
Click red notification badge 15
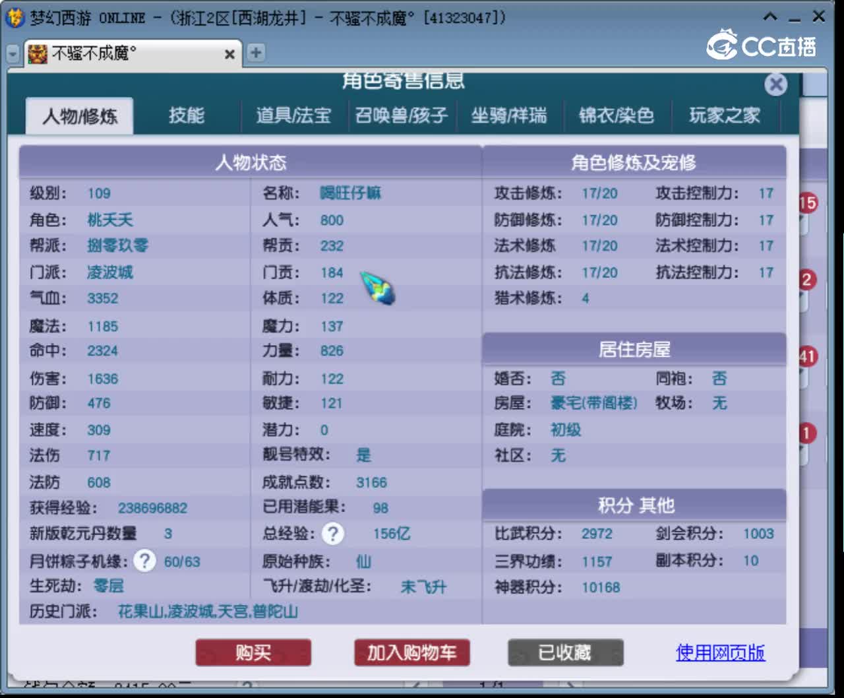coord(808,203)
